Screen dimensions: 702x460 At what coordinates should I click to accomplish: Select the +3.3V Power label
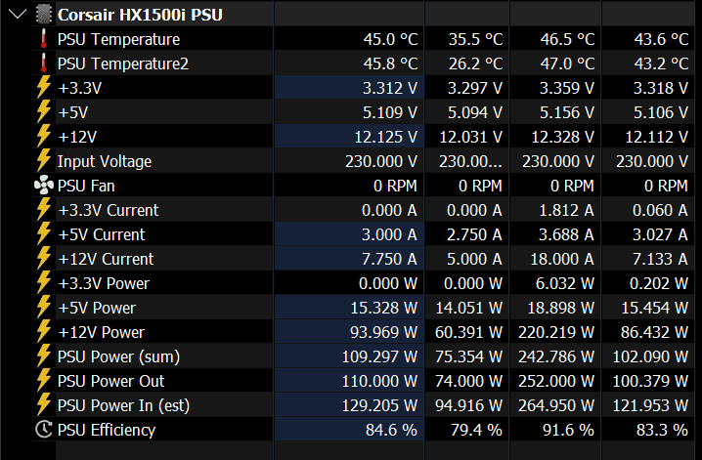click(104, 283)
